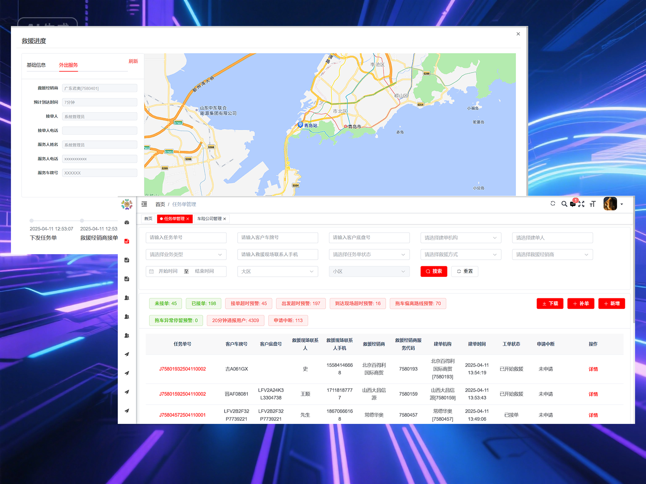This screenshot has width=646, height=484.
Task: Select the red document icon in sidebar
Action: coord(127,241)
